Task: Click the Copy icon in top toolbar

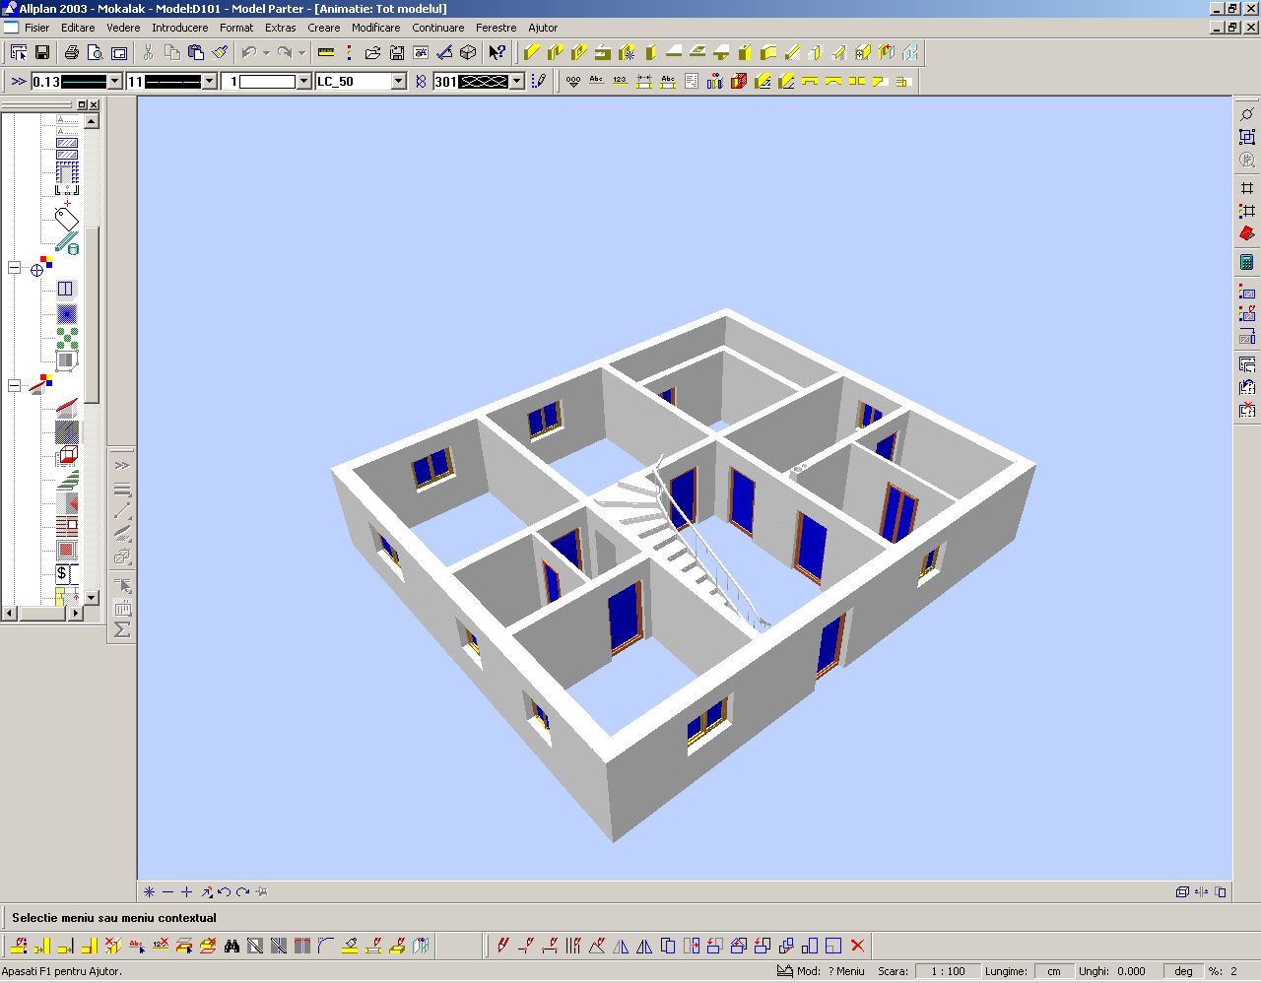Action: click(172, 52)
